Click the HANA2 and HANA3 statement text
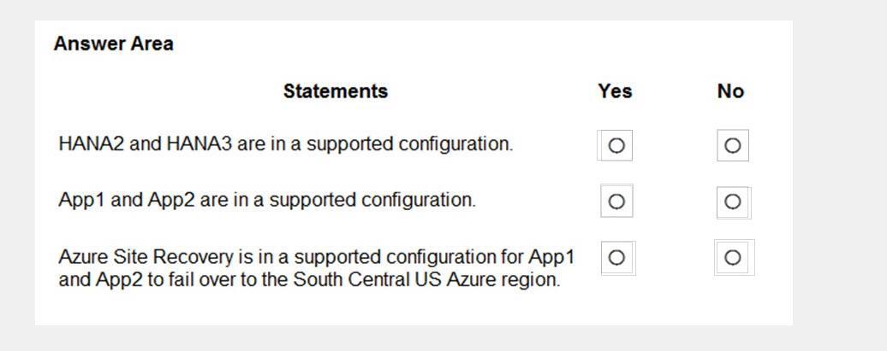The image size is (887, 351). point(286,144)
